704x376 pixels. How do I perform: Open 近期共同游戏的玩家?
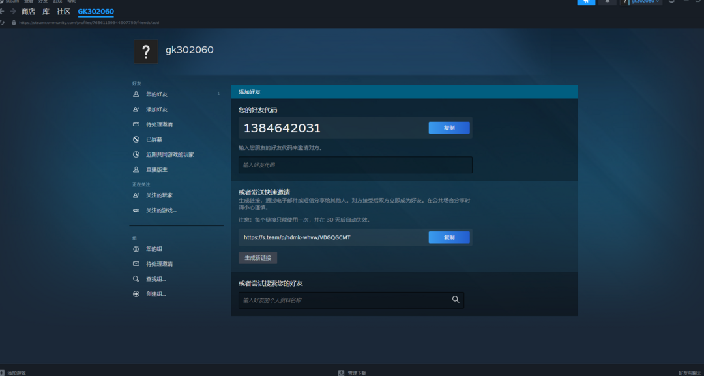(170, 154)
